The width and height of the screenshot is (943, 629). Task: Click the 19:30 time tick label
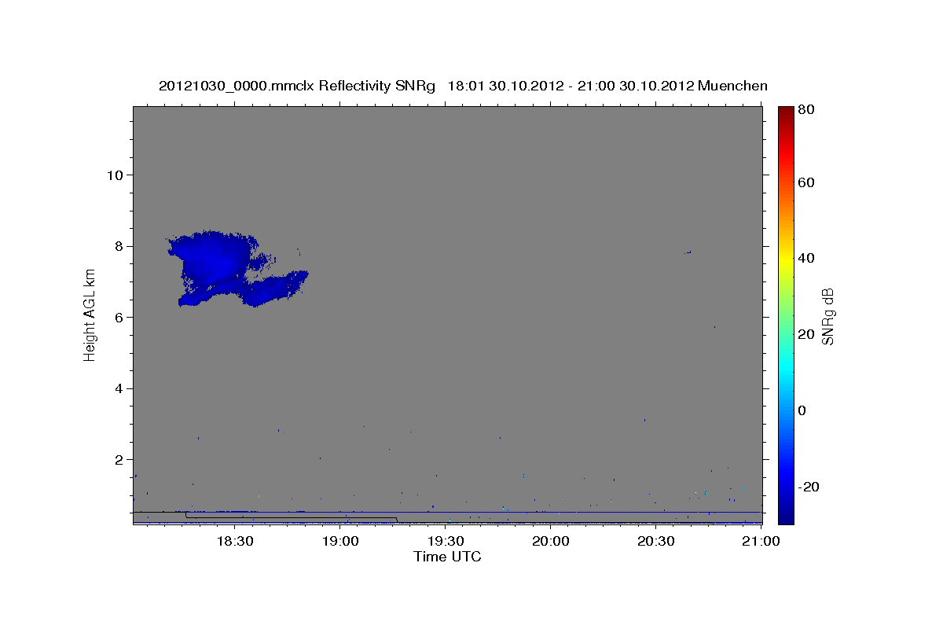(x=446, y=542)
